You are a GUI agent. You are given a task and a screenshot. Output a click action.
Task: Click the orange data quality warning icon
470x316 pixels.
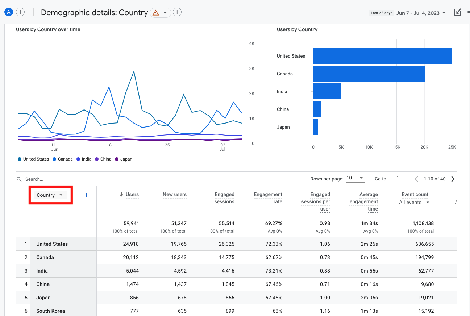pos(156,13)
